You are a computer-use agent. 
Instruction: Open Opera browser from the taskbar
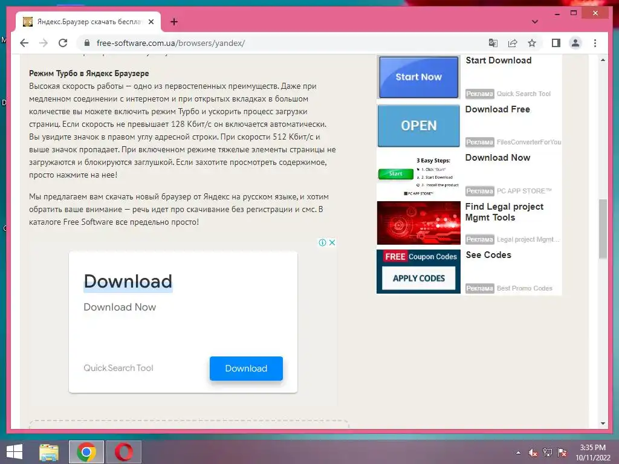pos(123,452)
